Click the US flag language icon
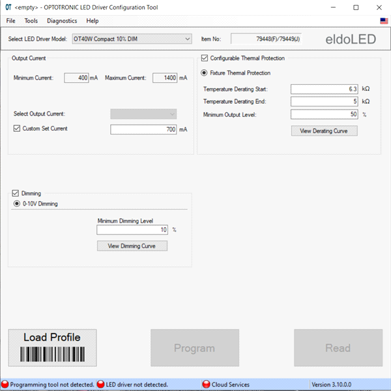 coord(384,21)
